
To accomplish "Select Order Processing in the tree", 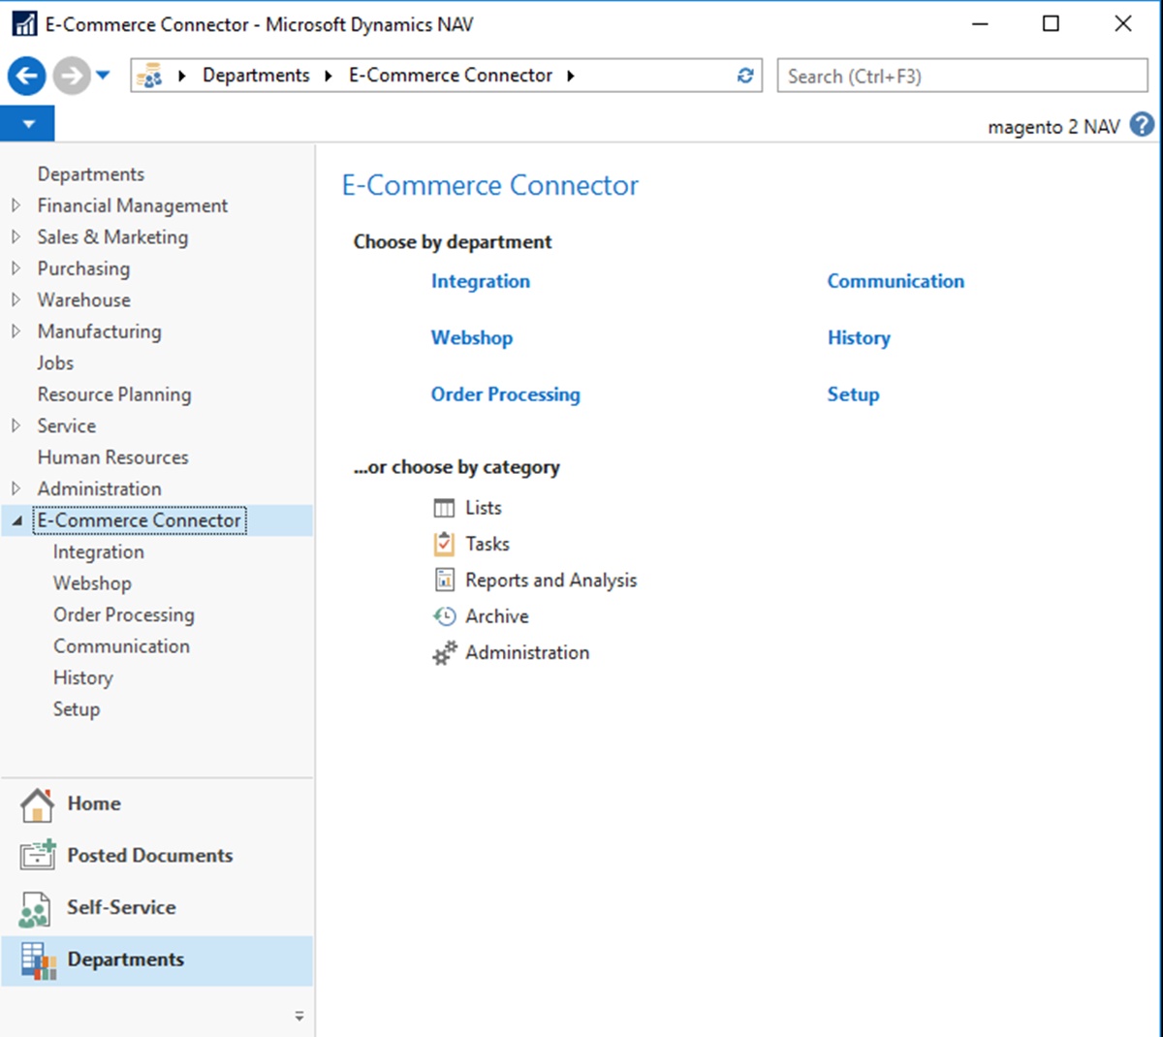I will (x=124, y=614).
